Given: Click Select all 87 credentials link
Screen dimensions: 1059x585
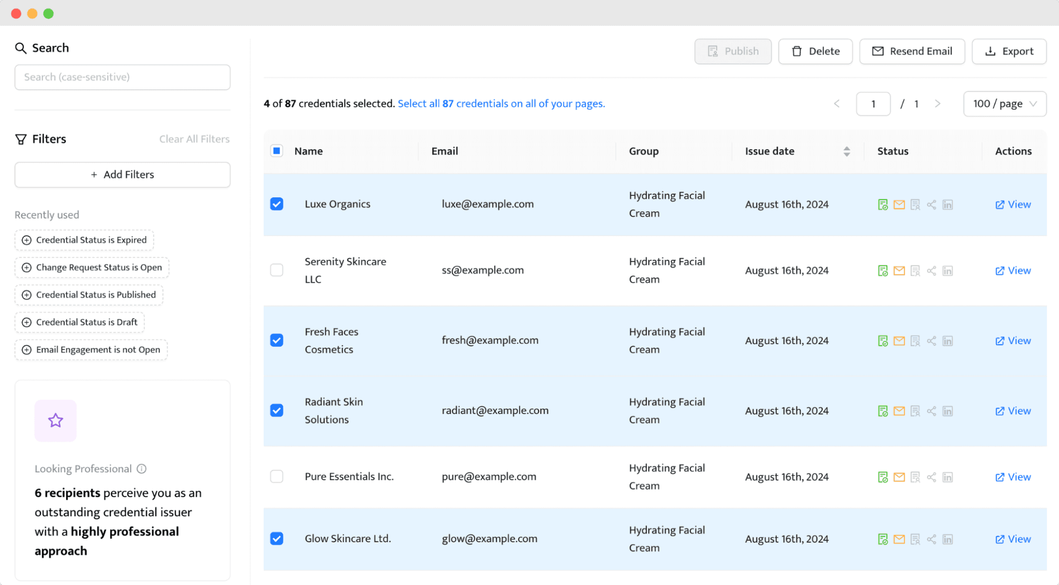Looking at the screenshot, I should (x=501, y=103).
